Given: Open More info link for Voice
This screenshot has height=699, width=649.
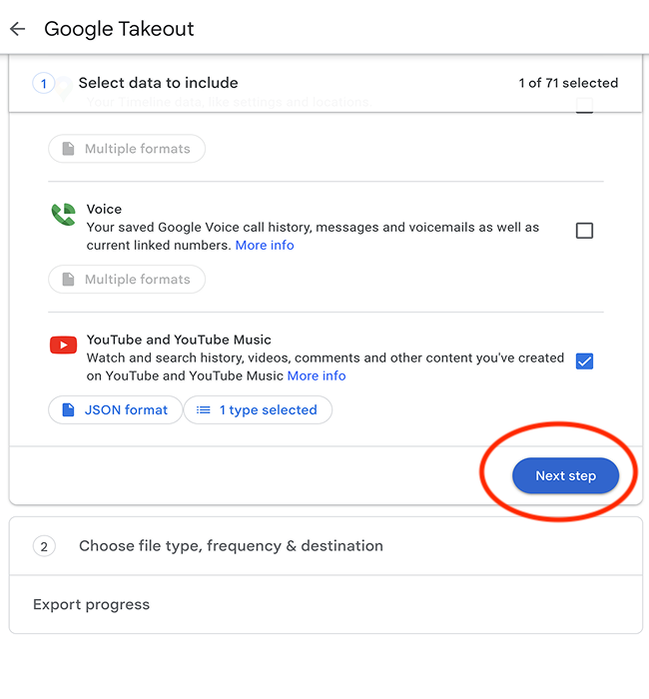Looking at the screenshot, I should click(265, 246).
